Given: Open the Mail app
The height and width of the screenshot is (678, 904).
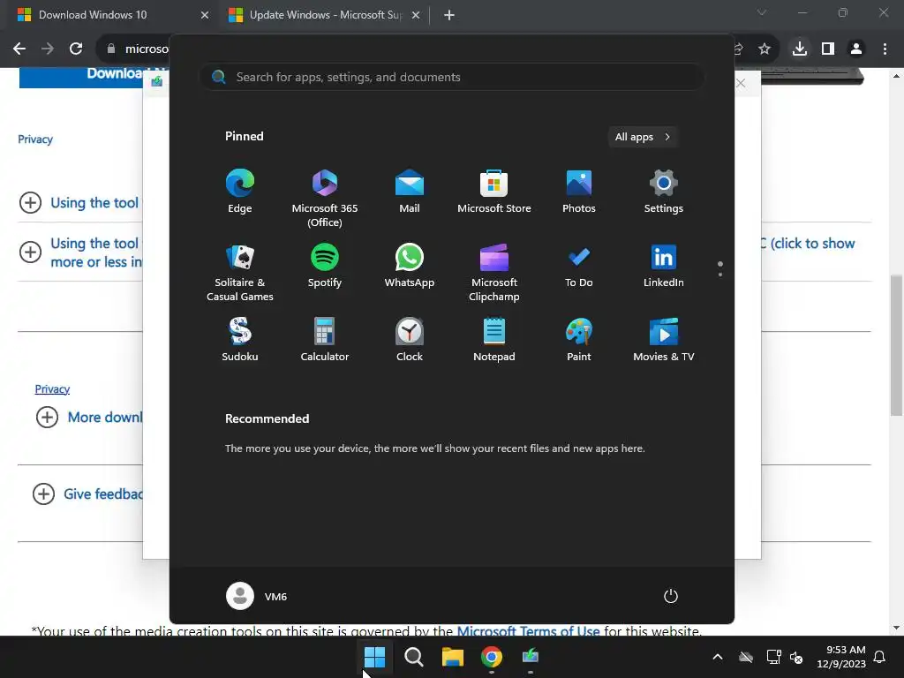Looking at the screenshot, I should (x=410, y=192).
